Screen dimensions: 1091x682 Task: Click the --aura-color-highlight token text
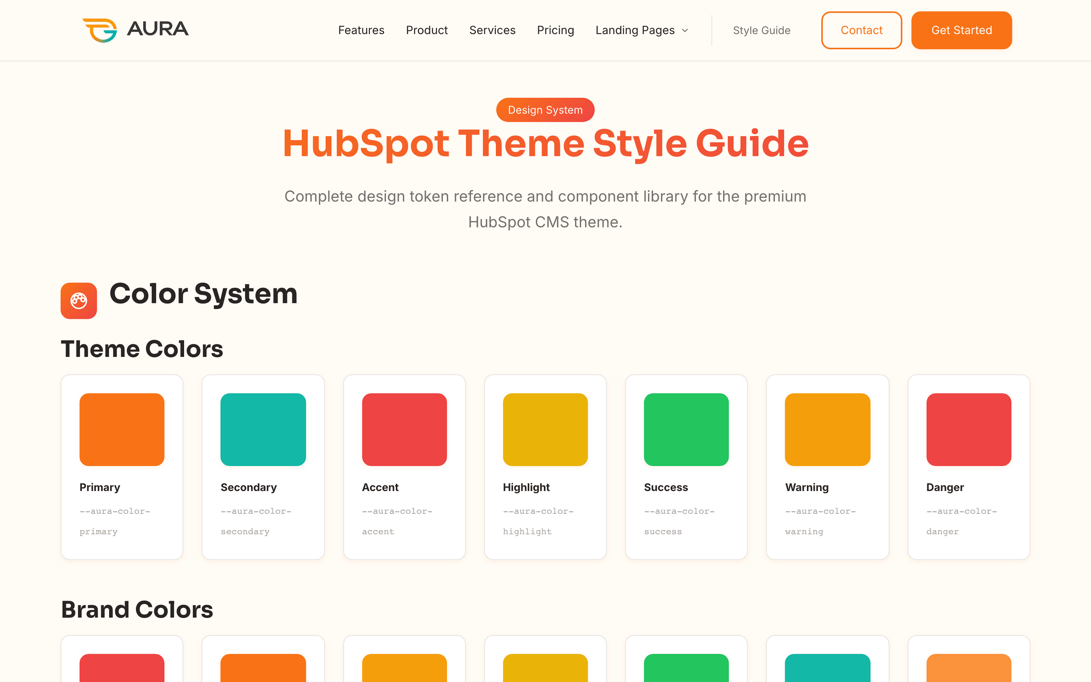538,521
